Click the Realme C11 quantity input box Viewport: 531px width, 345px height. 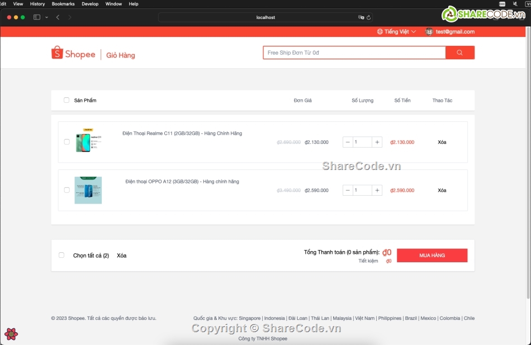coord(362,142)
